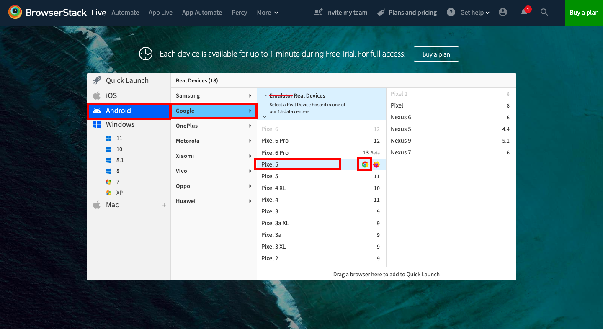Expand the OnePlus device list
Viewport: 603px width, 329px height.
tap(214, 126)
